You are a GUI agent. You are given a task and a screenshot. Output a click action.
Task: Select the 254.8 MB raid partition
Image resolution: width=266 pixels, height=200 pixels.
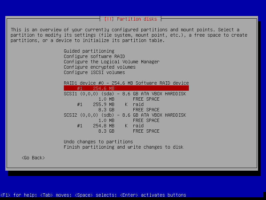(110, 126)
